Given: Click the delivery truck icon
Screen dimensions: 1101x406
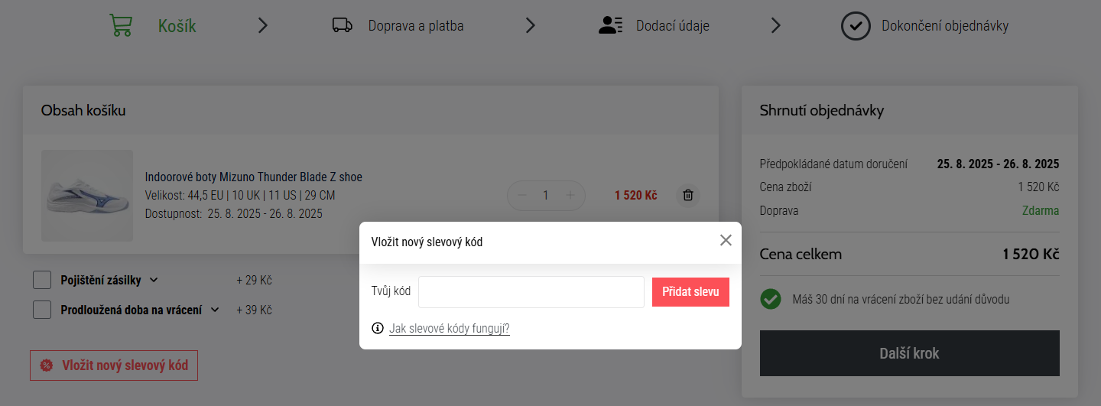Looking at the screenshot, I should pyautogui.click(x=342, y=25).
